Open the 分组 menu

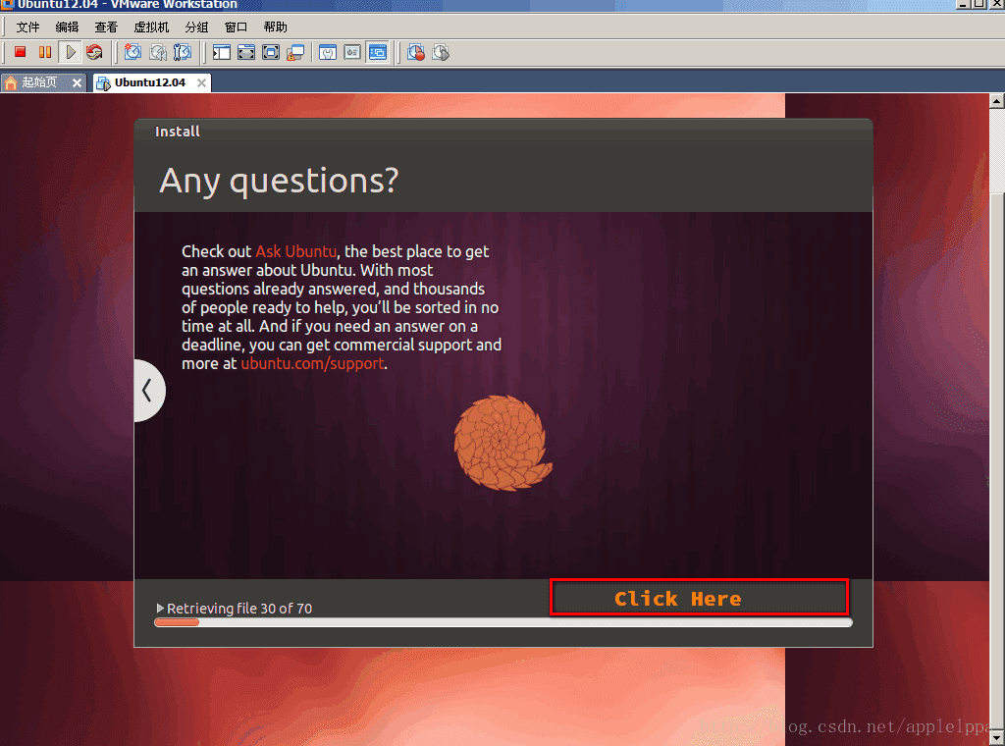[x=196, y=27]
